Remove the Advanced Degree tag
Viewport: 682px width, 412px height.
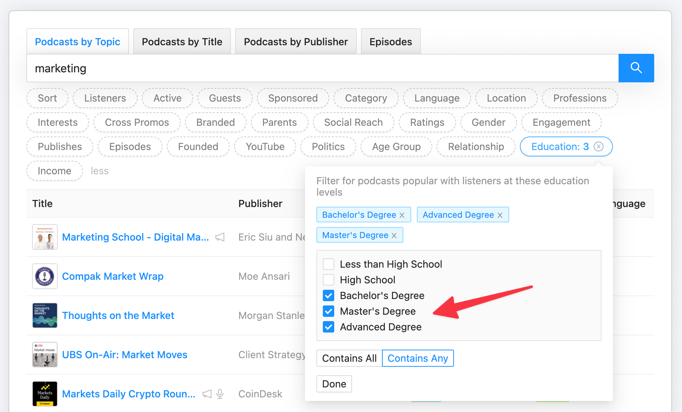pos(500,215)
